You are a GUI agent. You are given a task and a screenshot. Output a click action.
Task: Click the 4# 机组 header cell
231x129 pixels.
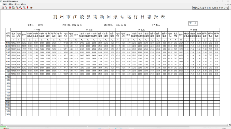(193, 30)
